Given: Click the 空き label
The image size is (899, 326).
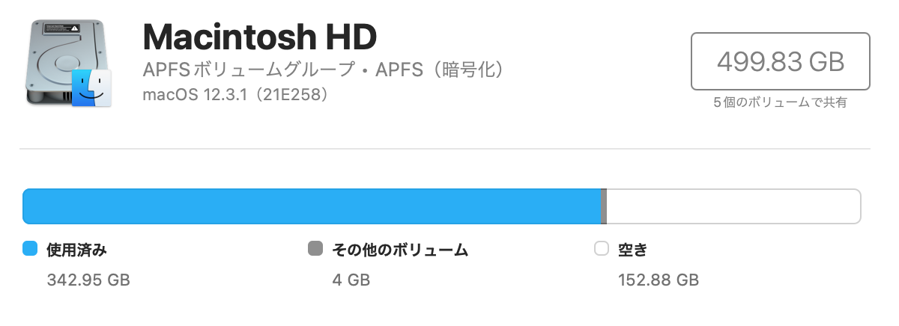Looking at the screenshot, I should click(x=632, y=250).
